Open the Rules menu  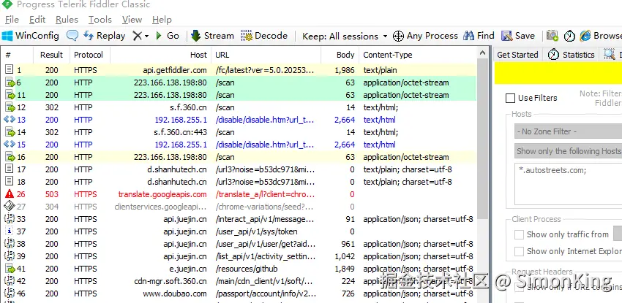(67, 20)
